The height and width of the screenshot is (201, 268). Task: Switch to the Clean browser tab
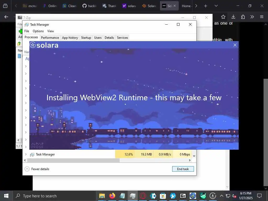(70, 6)
